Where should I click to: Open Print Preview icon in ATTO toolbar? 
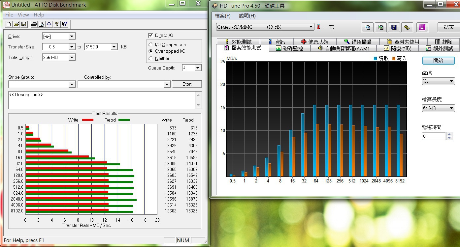pos(41,24)
